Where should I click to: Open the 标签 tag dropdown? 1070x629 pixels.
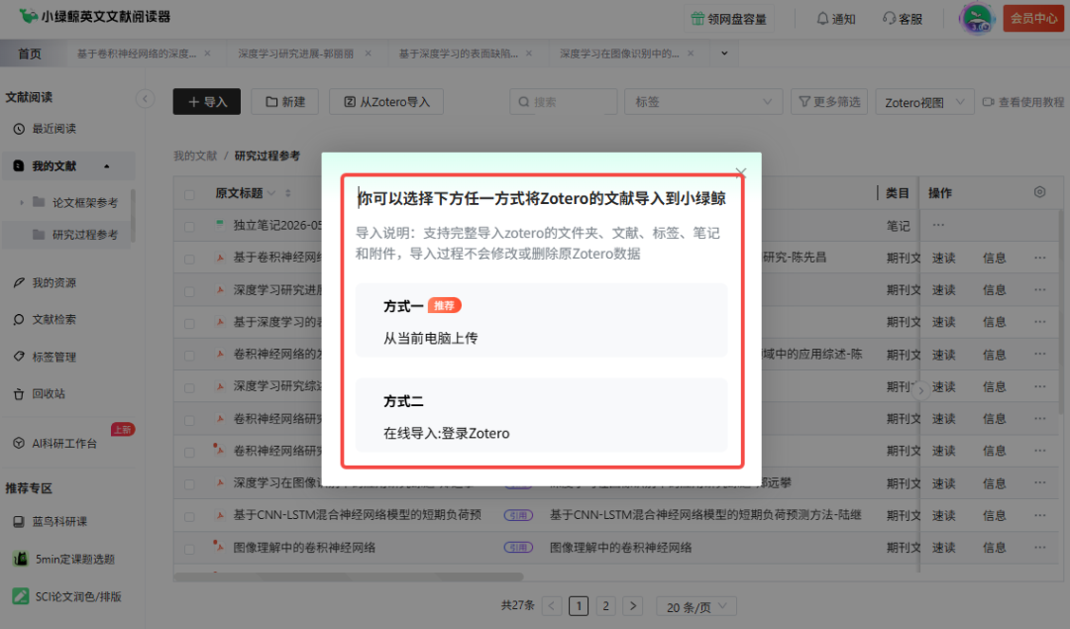click(702, 102)
